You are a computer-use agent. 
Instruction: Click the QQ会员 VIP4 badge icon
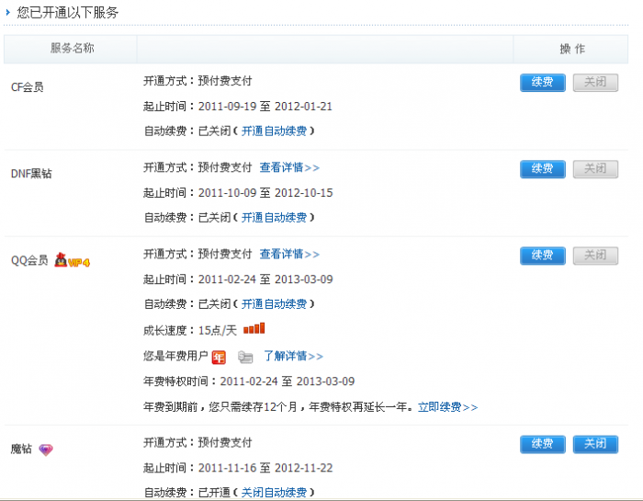coord(73,260)
